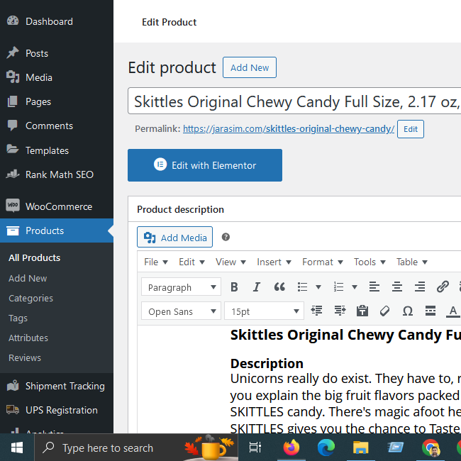Open the editor Table menu
The width and height of the screenshot is (461, 461).
(x=411, y=262)
